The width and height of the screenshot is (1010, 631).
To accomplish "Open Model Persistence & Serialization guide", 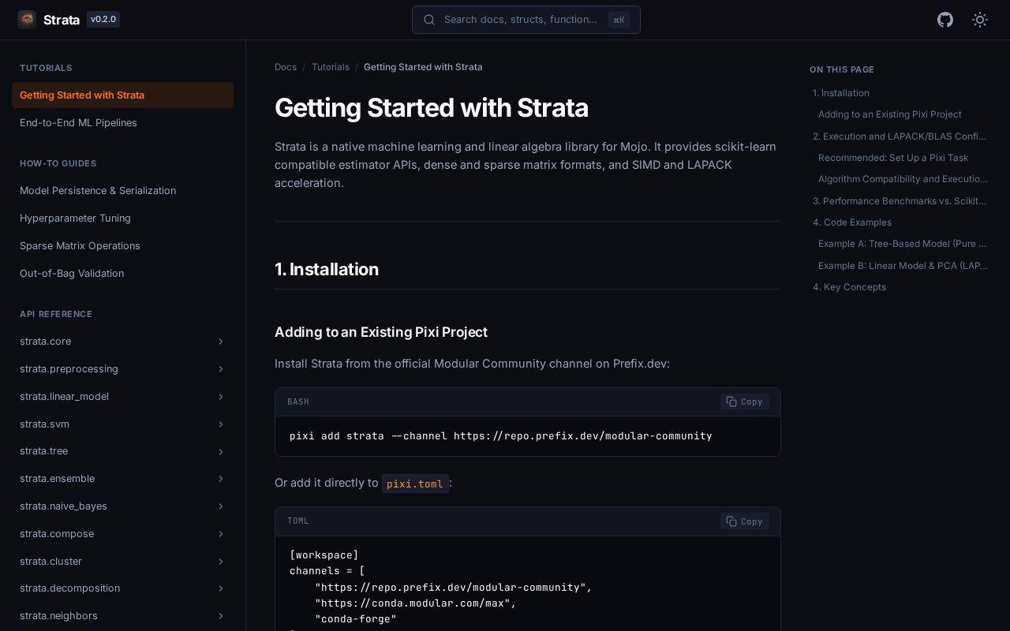I will click(122, 190).
